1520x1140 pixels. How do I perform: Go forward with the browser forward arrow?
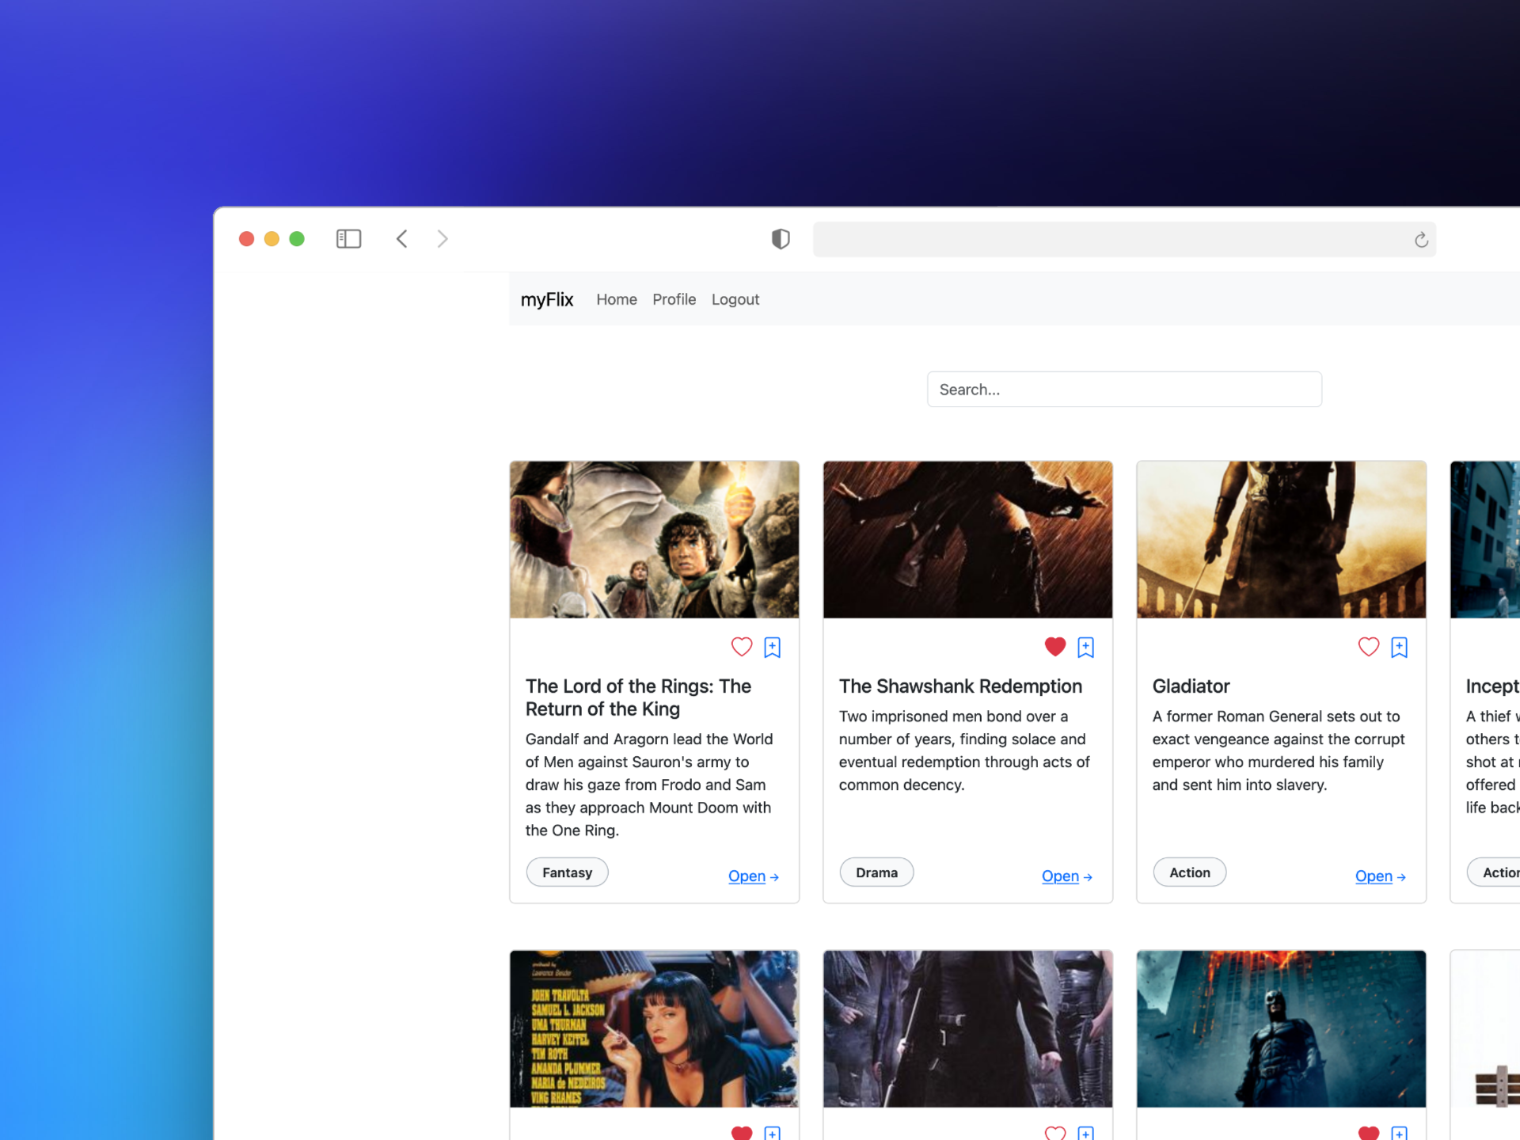point(443,239)
